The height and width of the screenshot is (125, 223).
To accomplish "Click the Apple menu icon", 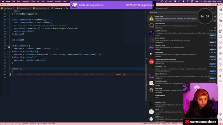I will (x=3, y=1).
